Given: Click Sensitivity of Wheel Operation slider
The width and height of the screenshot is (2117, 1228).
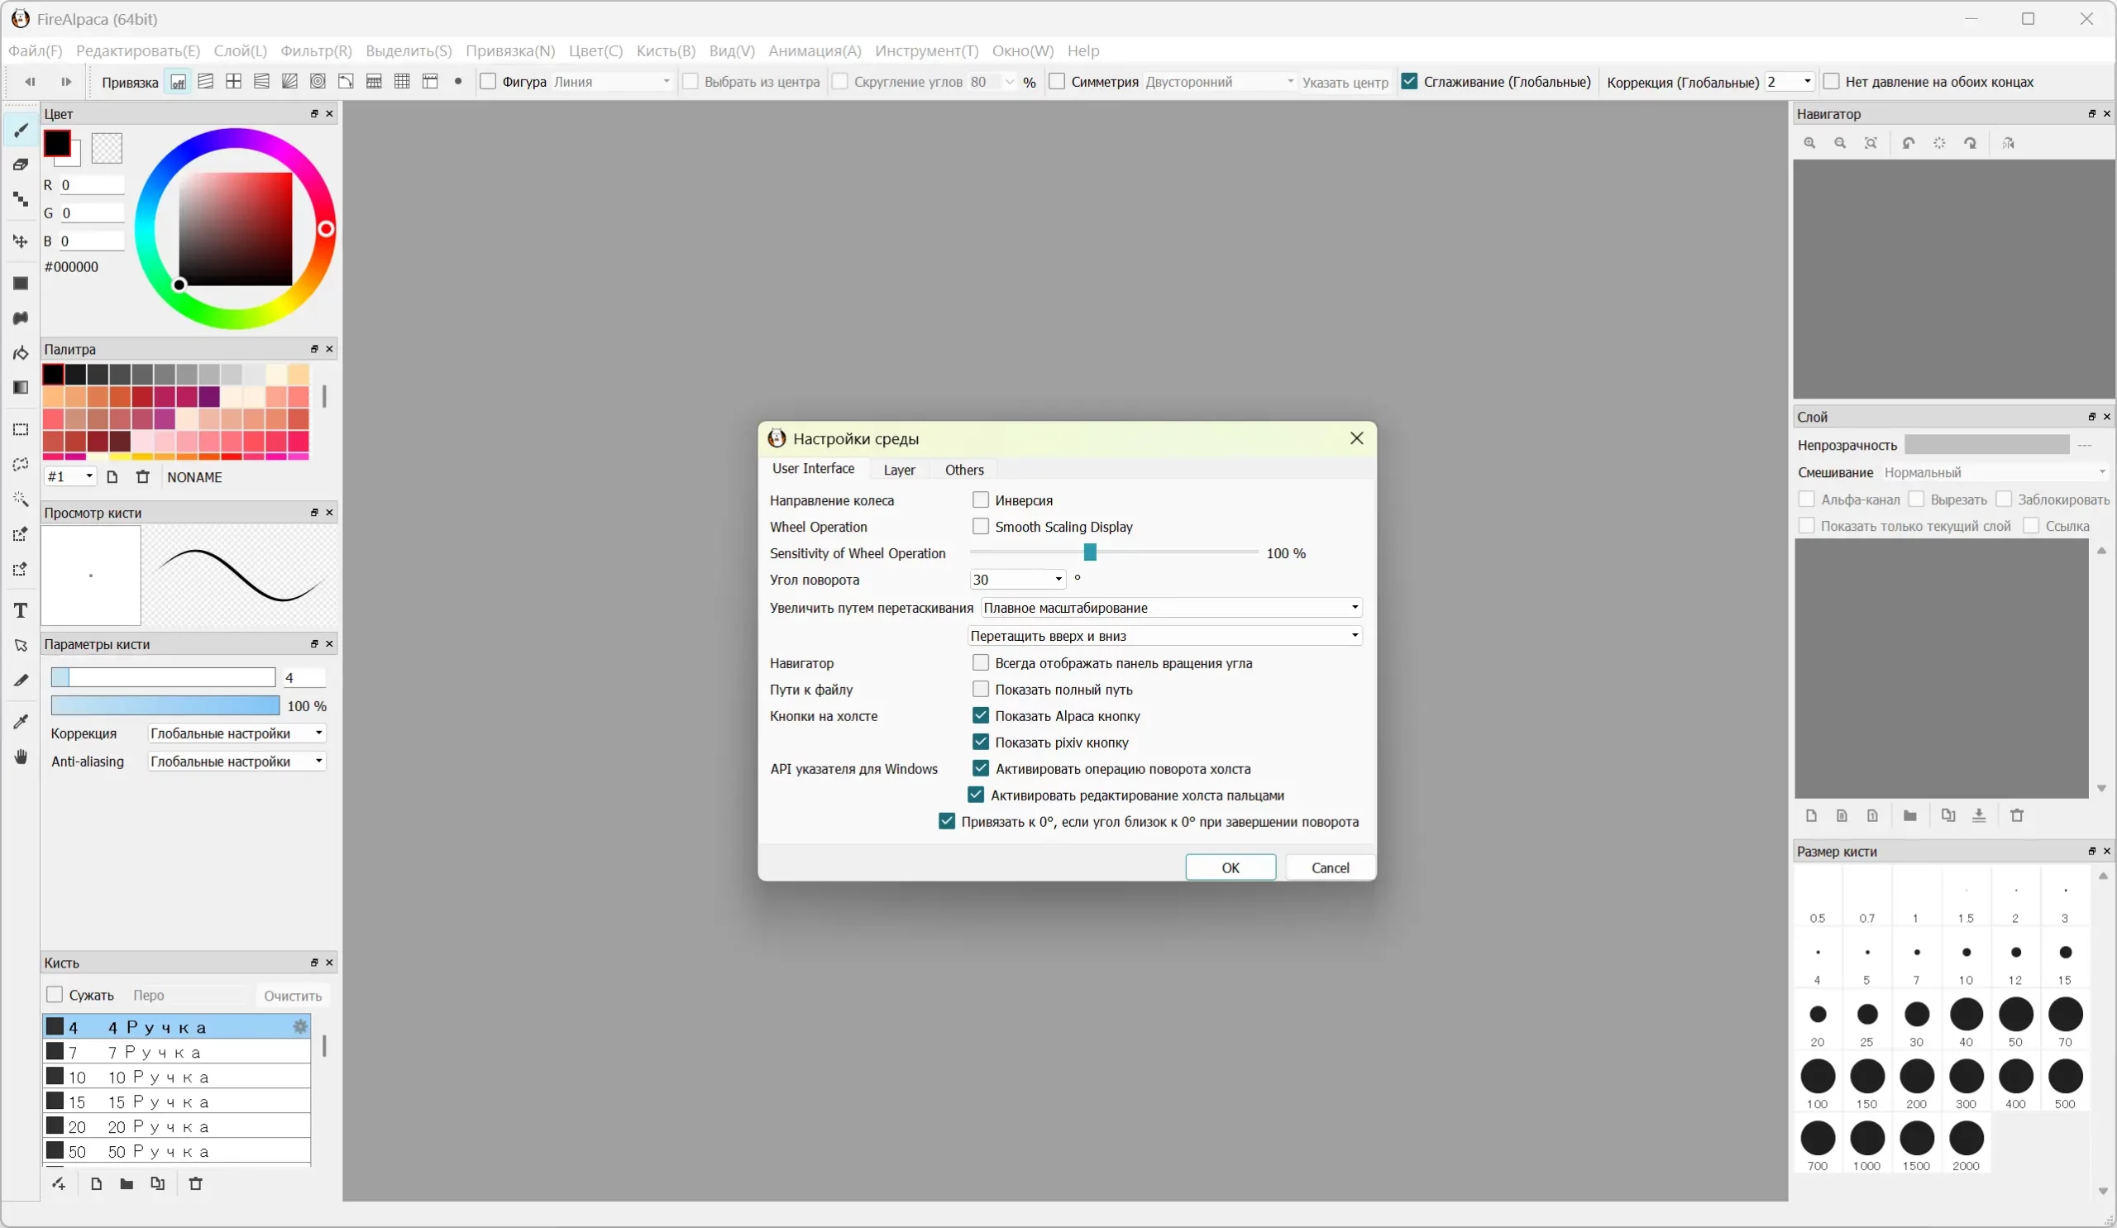Looking at the screenshot, I should (x=1090, y=552).
